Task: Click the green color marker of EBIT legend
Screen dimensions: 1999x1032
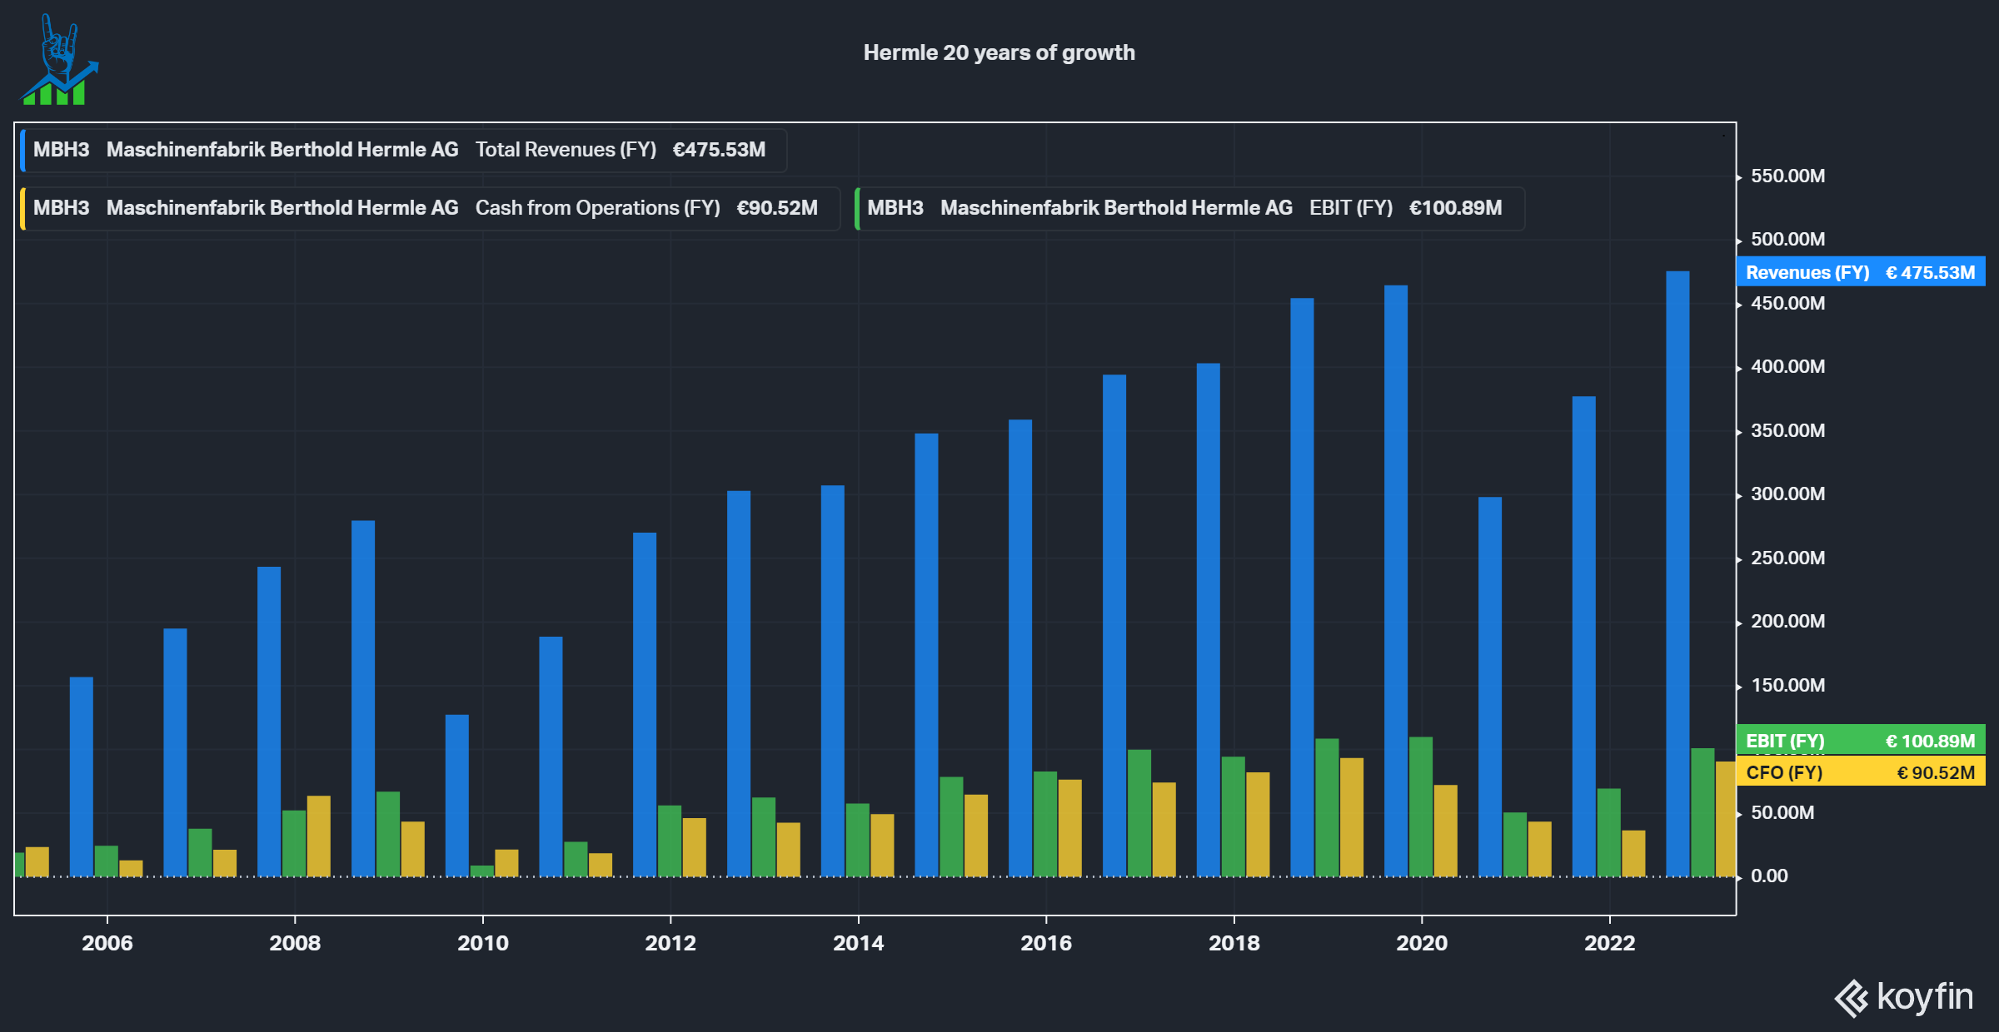Action: click(857, 208)
